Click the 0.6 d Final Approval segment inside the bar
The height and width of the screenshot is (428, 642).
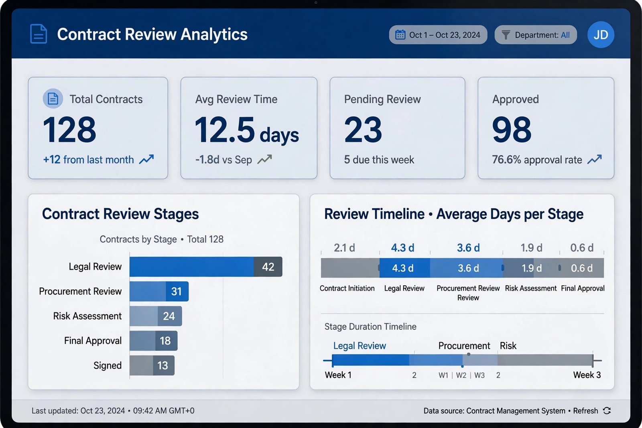(x=582, y=268)
